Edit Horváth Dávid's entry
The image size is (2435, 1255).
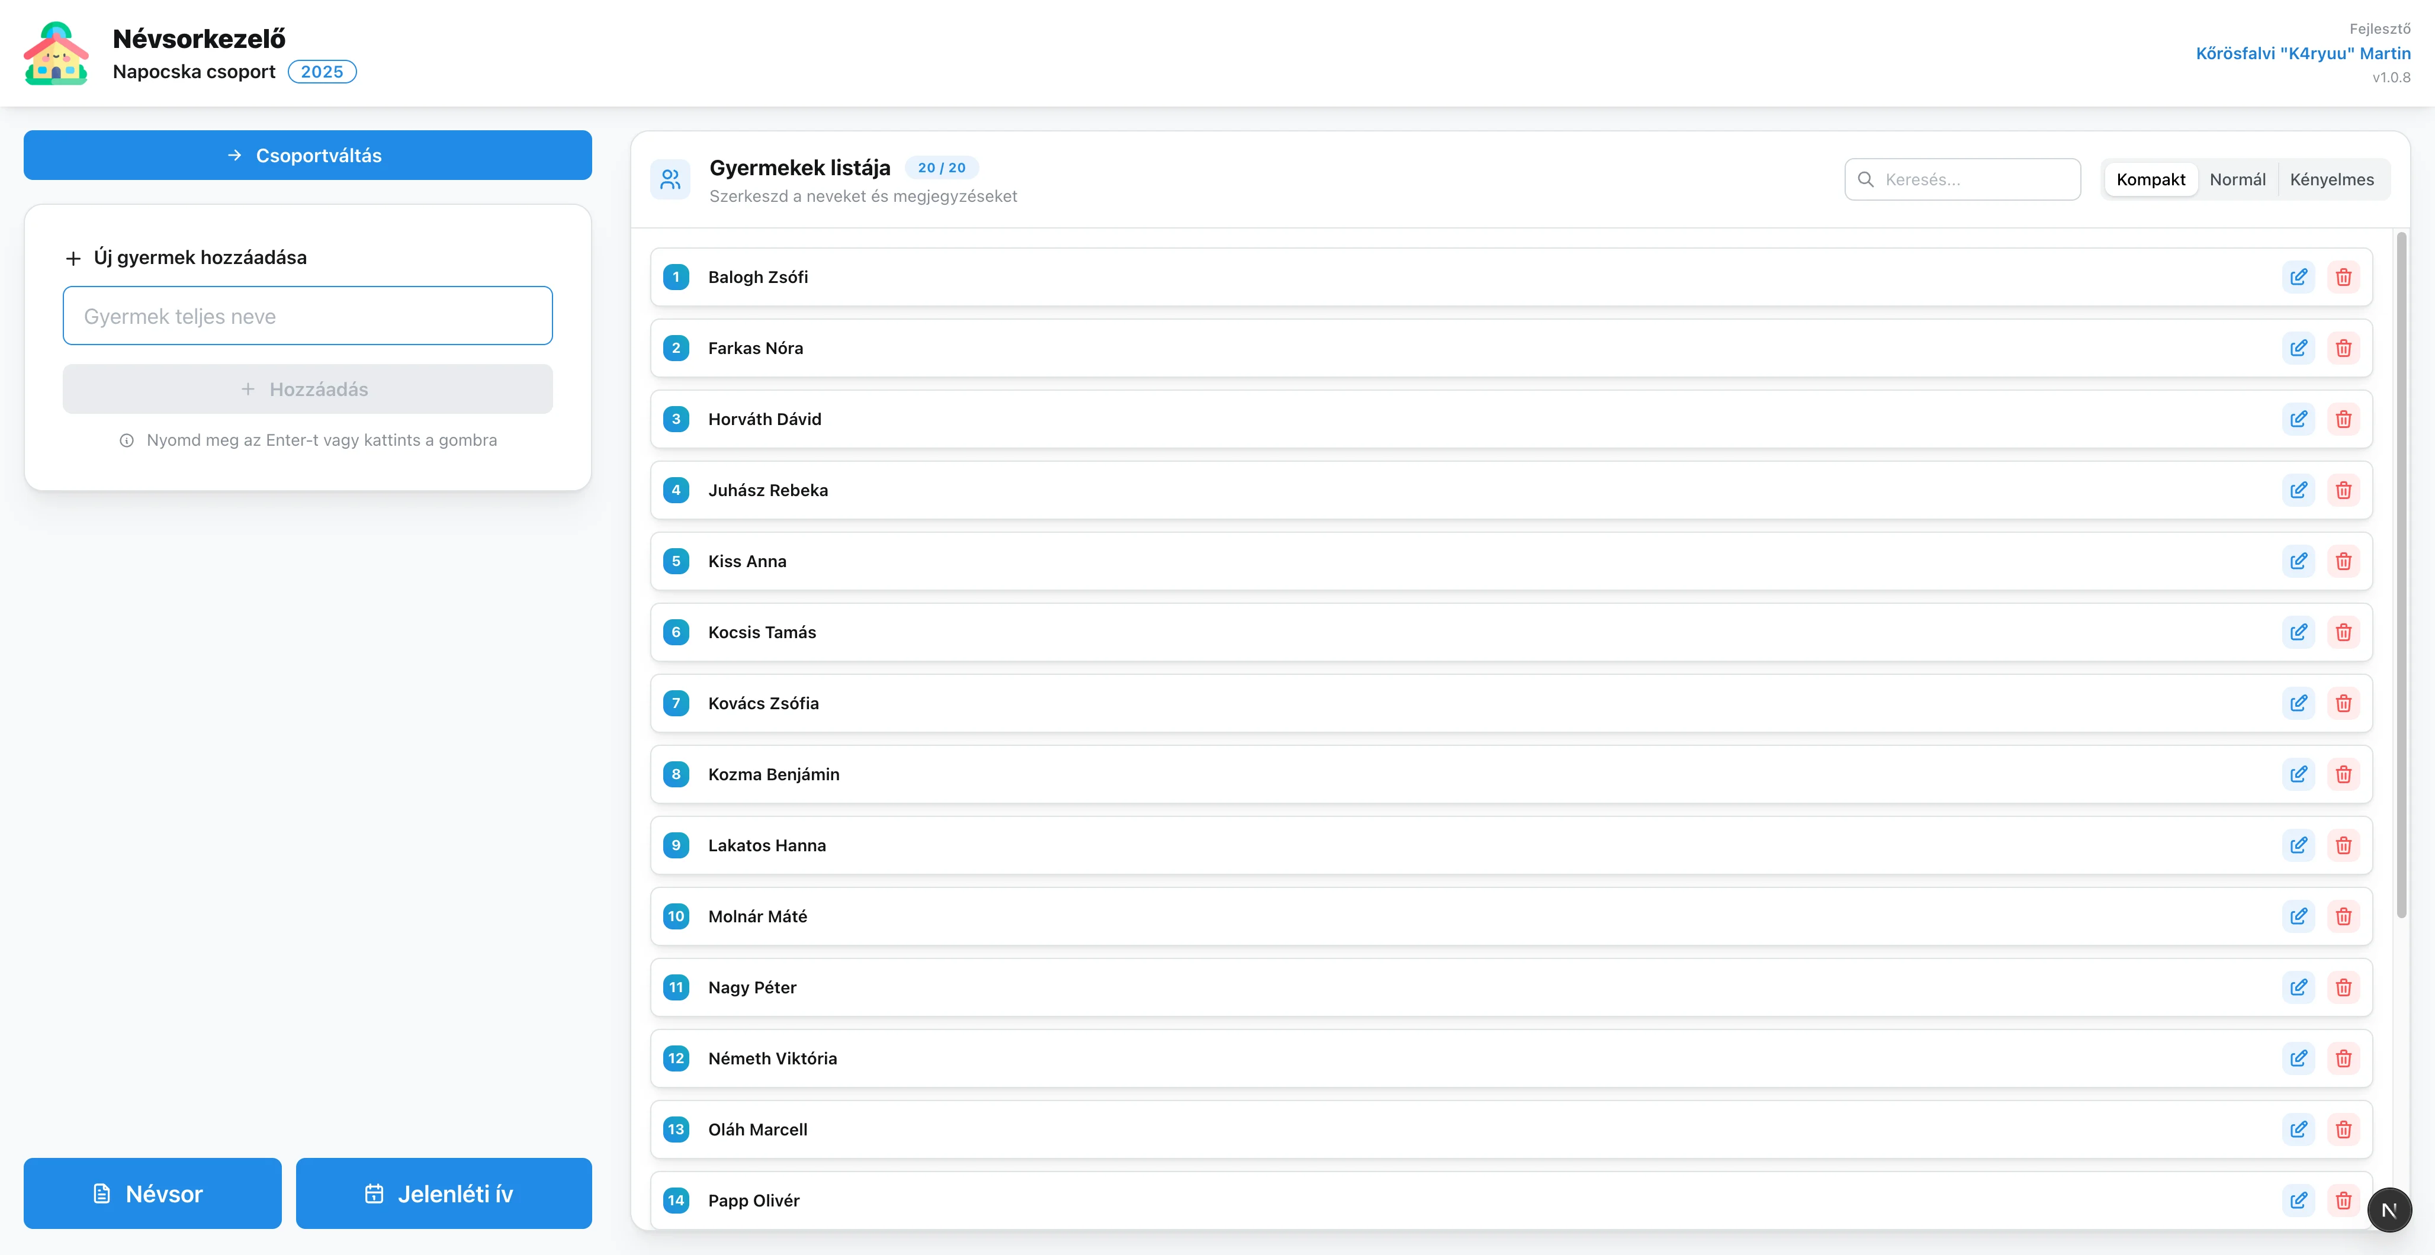(2298, 419)
